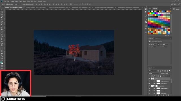Select the Dodge tool

(x=2, y=41)
